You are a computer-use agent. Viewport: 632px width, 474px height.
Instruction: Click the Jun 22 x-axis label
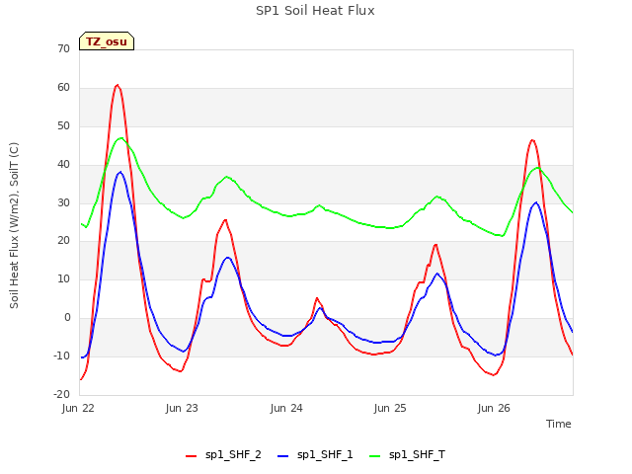tap(78, 408)
